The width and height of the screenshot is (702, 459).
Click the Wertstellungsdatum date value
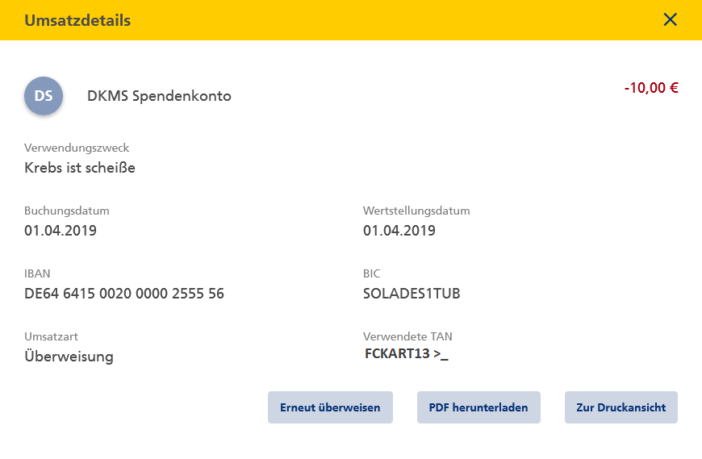399,231
